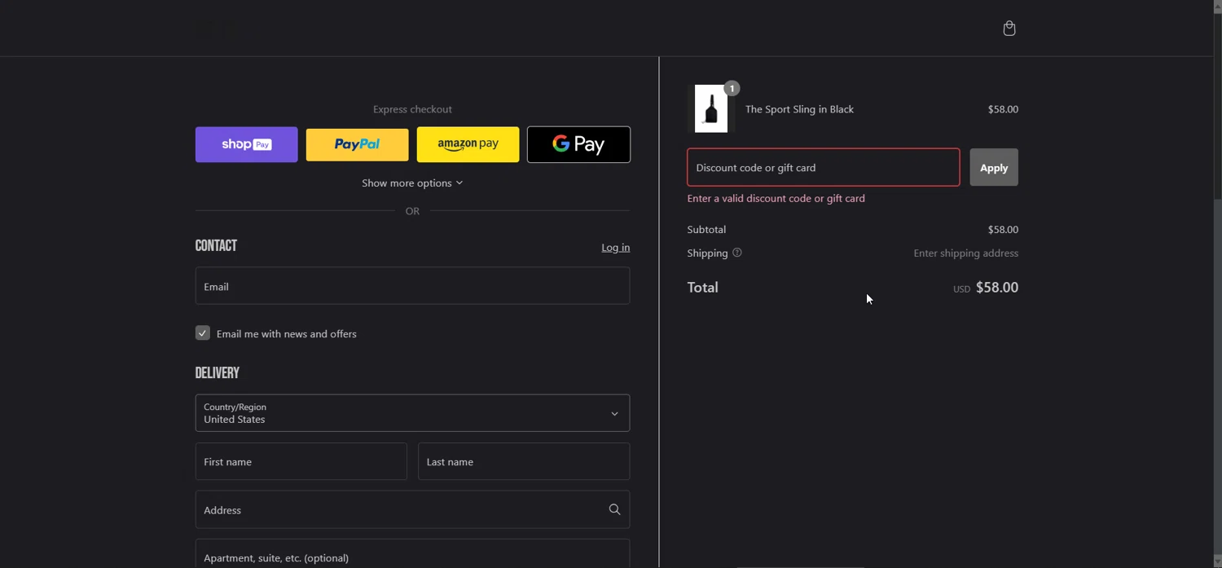Click the Country/Region chevron arrow

[614, 414]
